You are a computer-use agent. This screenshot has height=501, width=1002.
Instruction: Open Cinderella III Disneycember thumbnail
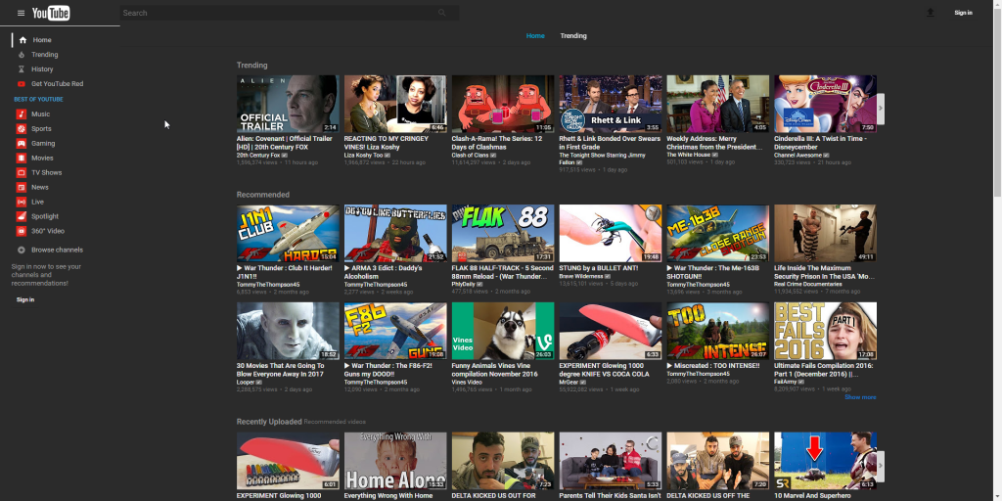point(825,104)
